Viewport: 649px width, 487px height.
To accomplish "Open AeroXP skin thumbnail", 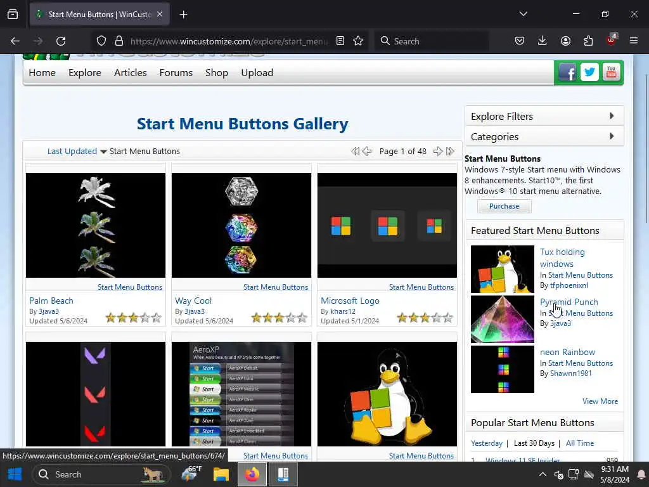I will point(241,394).
